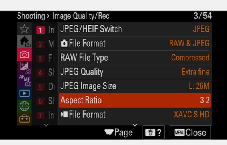Toggle JPEG/HEIF Switch setting
227x145 pixels.
(x=135, y=29)
